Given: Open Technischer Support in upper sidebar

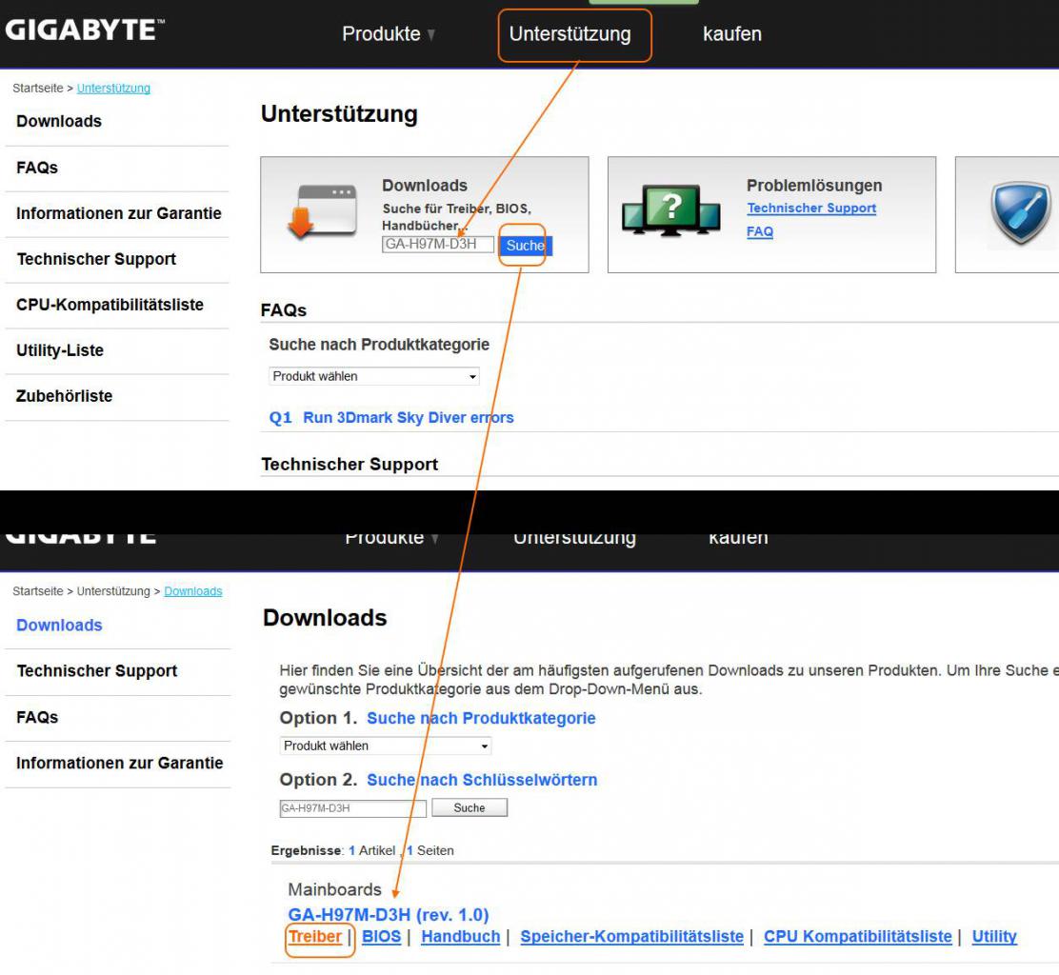Looking at the screenshot, I should coord(96,259).
